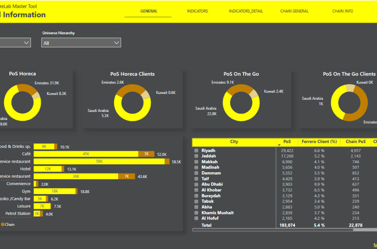377x249 pixels.
Task: Expand the Dammam row plus icon
Action: pyautogui.click(x=196, y=173)
